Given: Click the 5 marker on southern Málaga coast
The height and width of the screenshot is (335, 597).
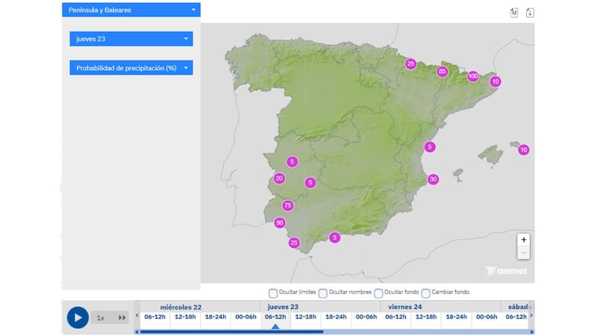Looking at the screenshot, I should (x=334, y=237).
